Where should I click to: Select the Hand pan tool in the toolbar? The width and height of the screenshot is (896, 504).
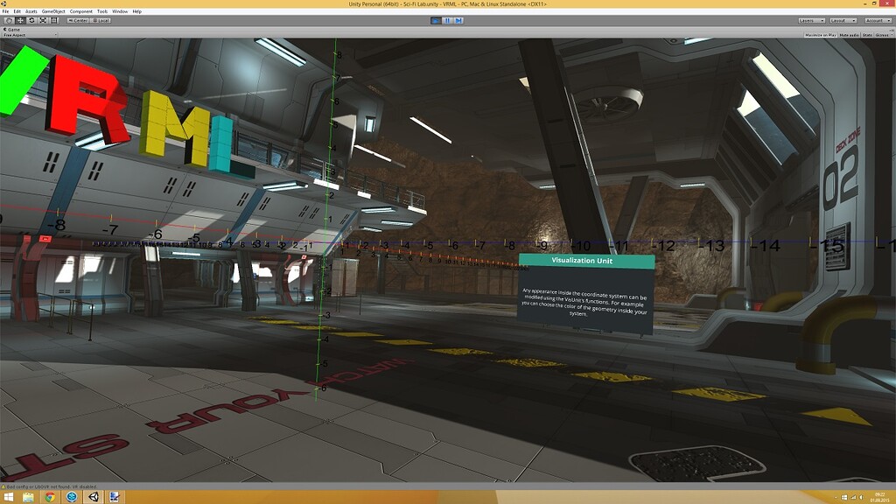9,20
